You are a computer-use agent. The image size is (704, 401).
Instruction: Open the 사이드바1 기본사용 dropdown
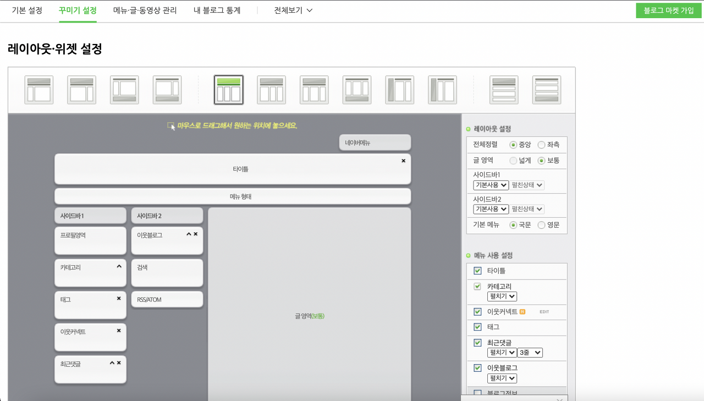[x=491, y=185]
